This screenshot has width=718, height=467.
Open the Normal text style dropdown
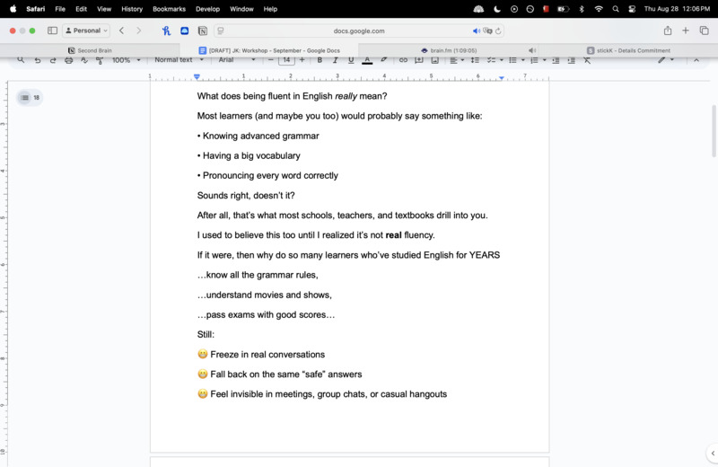point(179,60)
